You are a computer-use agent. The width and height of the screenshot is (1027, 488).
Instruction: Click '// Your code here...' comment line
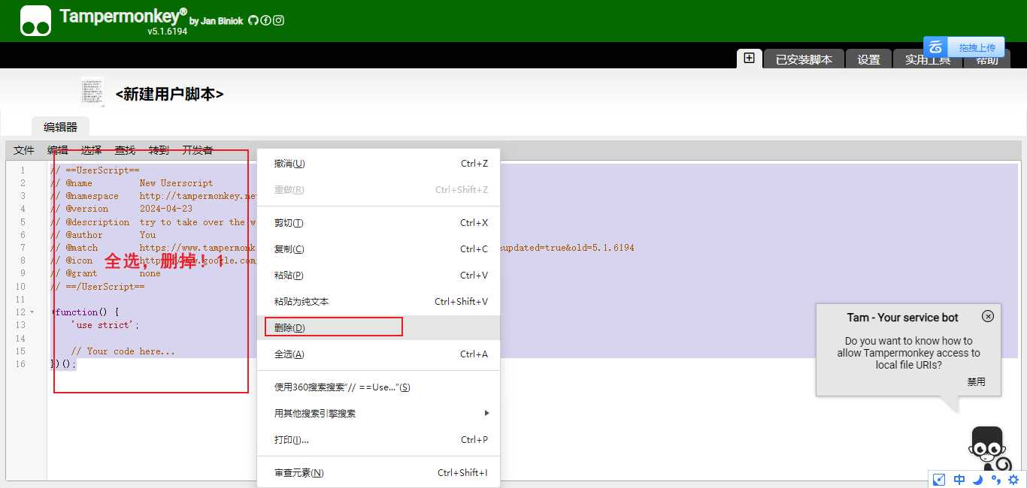pyautogui.click(x=123, y=351)
